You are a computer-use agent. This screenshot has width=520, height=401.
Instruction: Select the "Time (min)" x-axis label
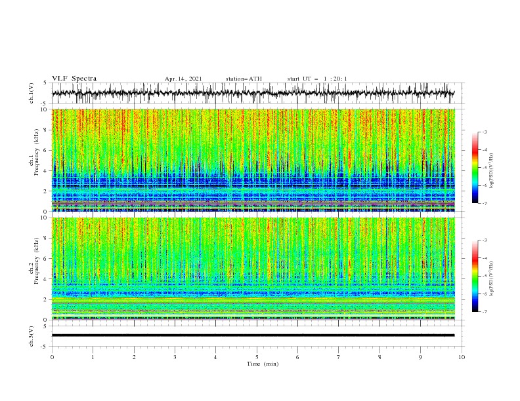coord(263,364)
